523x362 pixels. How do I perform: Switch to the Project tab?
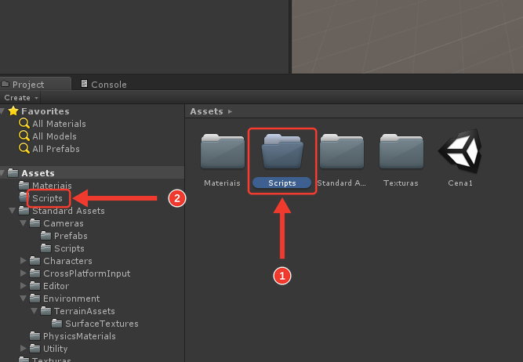[35, 84]
